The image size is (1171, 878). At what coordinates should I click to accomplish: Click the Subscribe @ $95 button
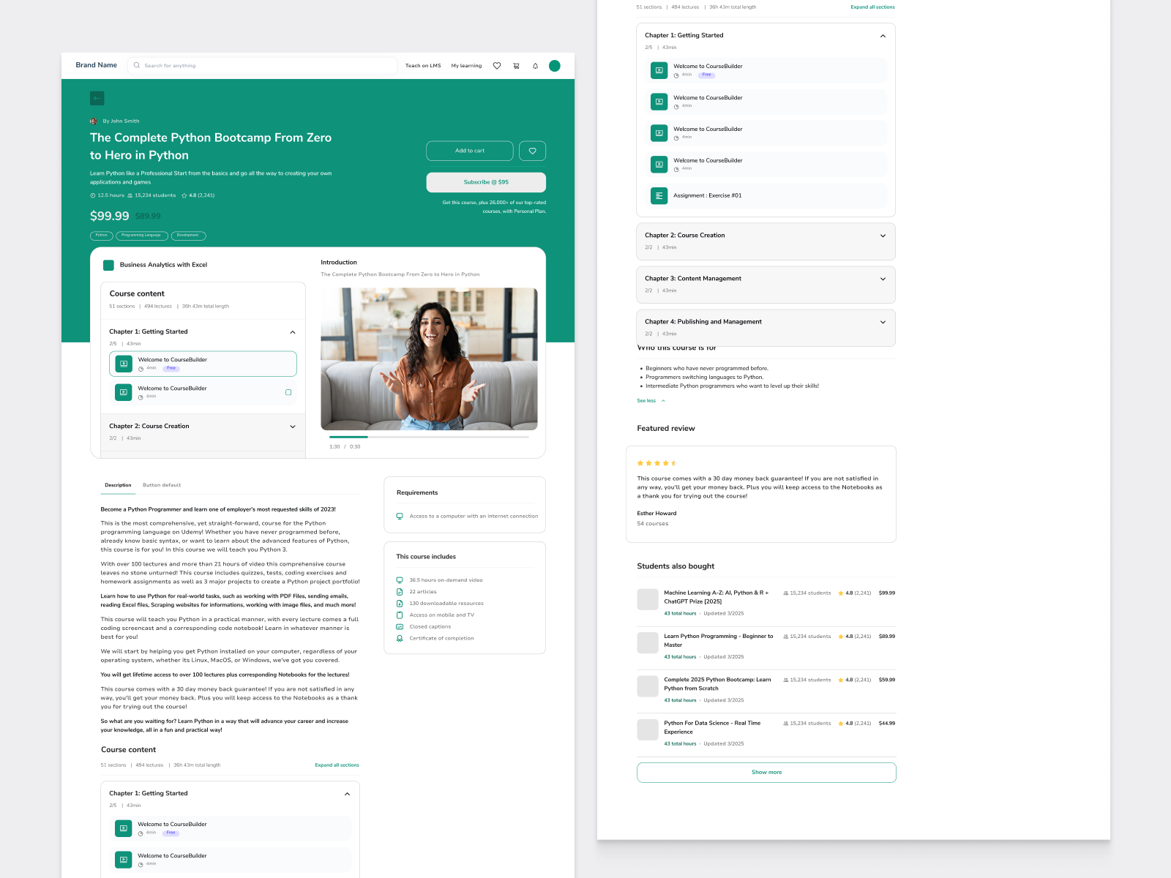[485, 182]
